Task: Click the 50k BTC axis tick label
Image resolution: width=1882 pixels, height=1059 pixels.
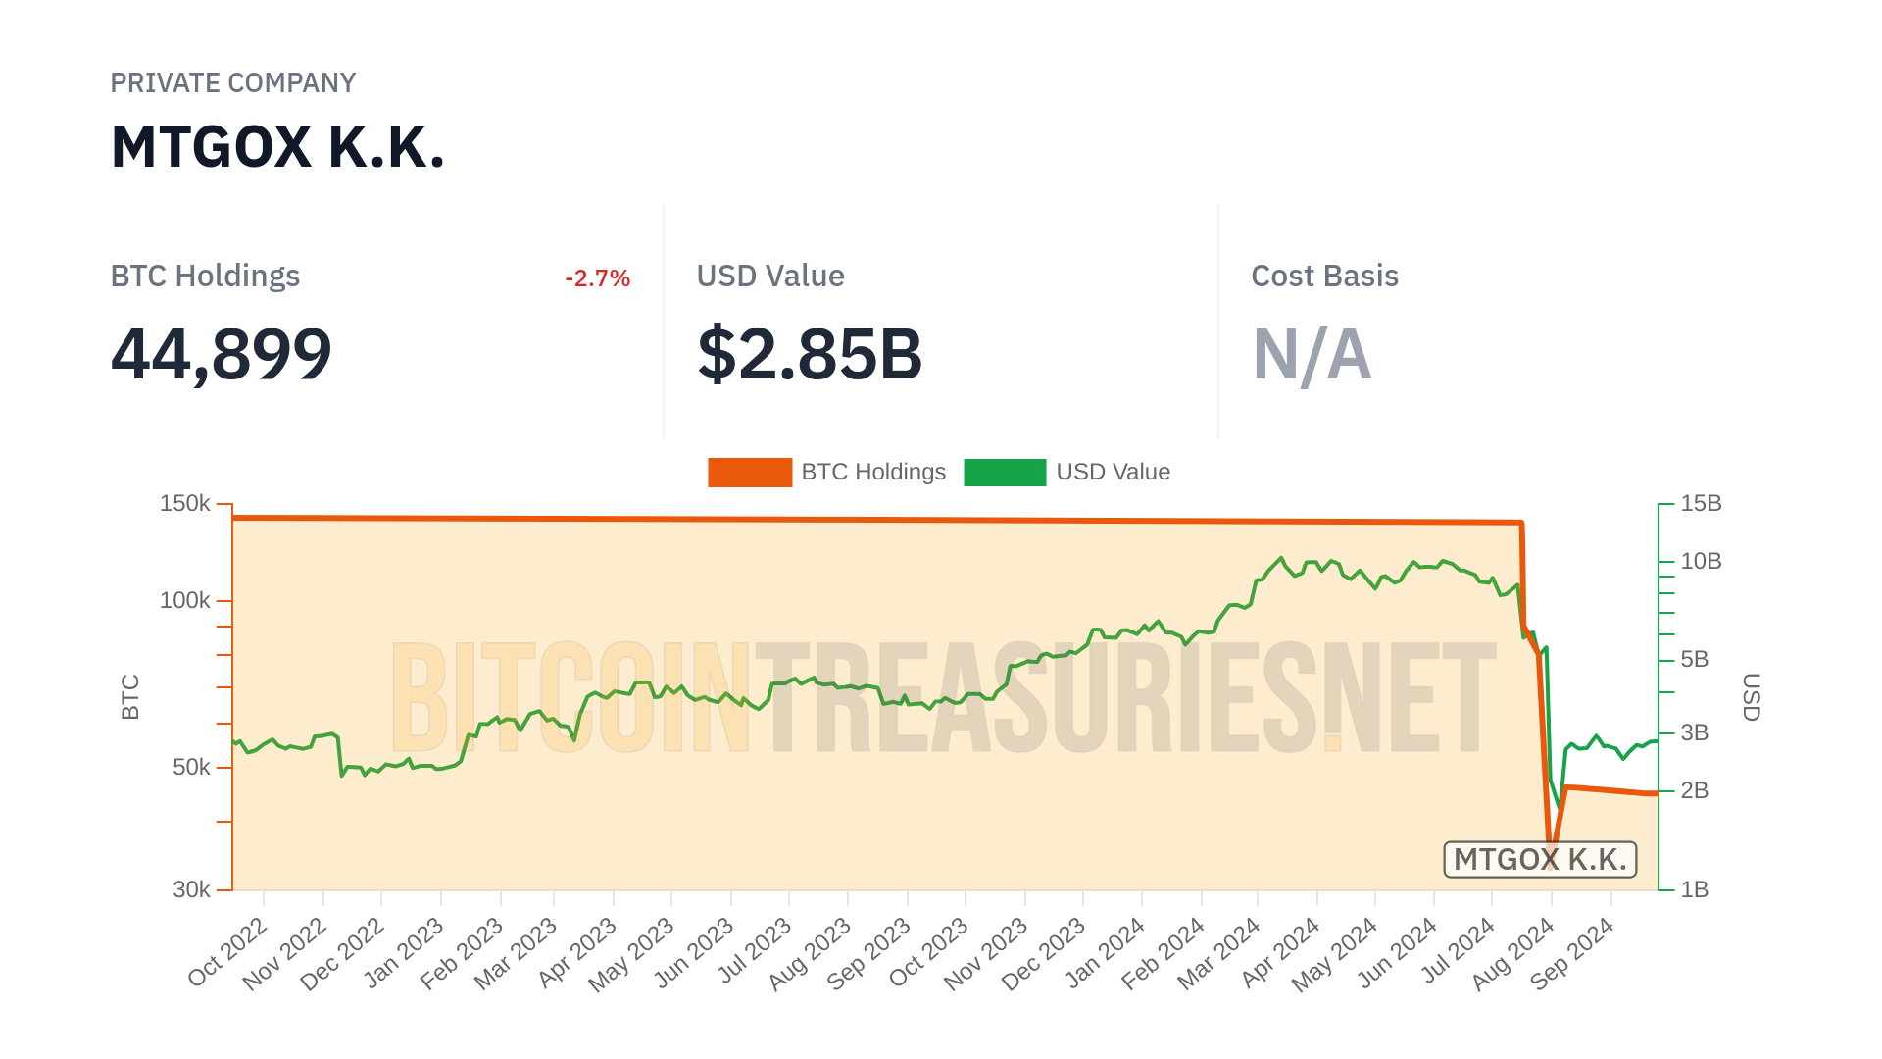Action: click(191, 767)
